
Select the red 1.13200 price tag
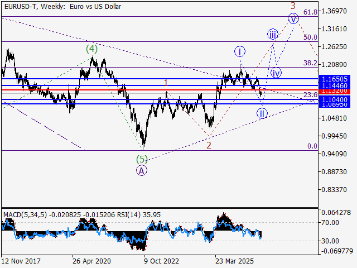tap(335, 91)
